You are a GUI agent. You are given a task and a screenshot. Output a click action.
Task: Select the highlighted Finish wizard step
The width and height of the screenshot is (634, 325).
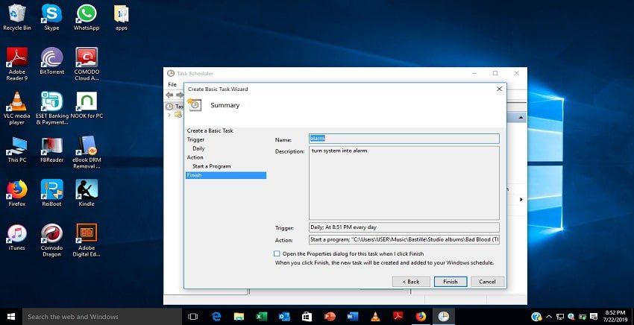tap(226, 175)
